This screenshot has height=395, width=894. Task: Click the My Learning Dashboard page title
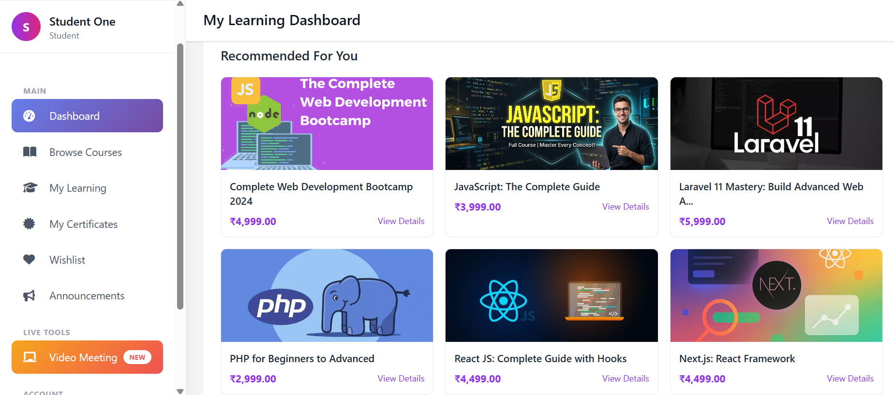point(282,20)
